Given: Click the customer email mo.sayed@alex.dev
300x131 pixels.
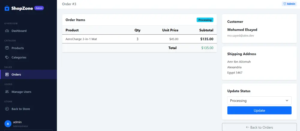Looking at the screenshot, I should pyautogui.click(x=241, y=36).
